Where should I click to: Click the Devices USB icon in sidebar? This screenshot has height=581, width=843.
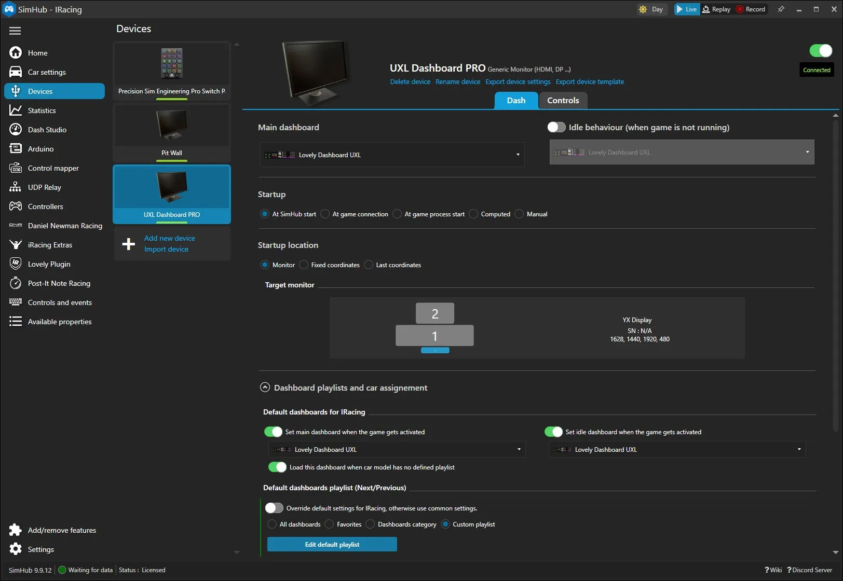(x=16, y=91)
